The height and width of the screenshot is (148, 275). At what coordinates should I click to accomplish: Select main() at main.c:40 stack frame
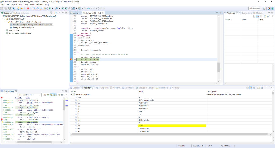[24, 27]
